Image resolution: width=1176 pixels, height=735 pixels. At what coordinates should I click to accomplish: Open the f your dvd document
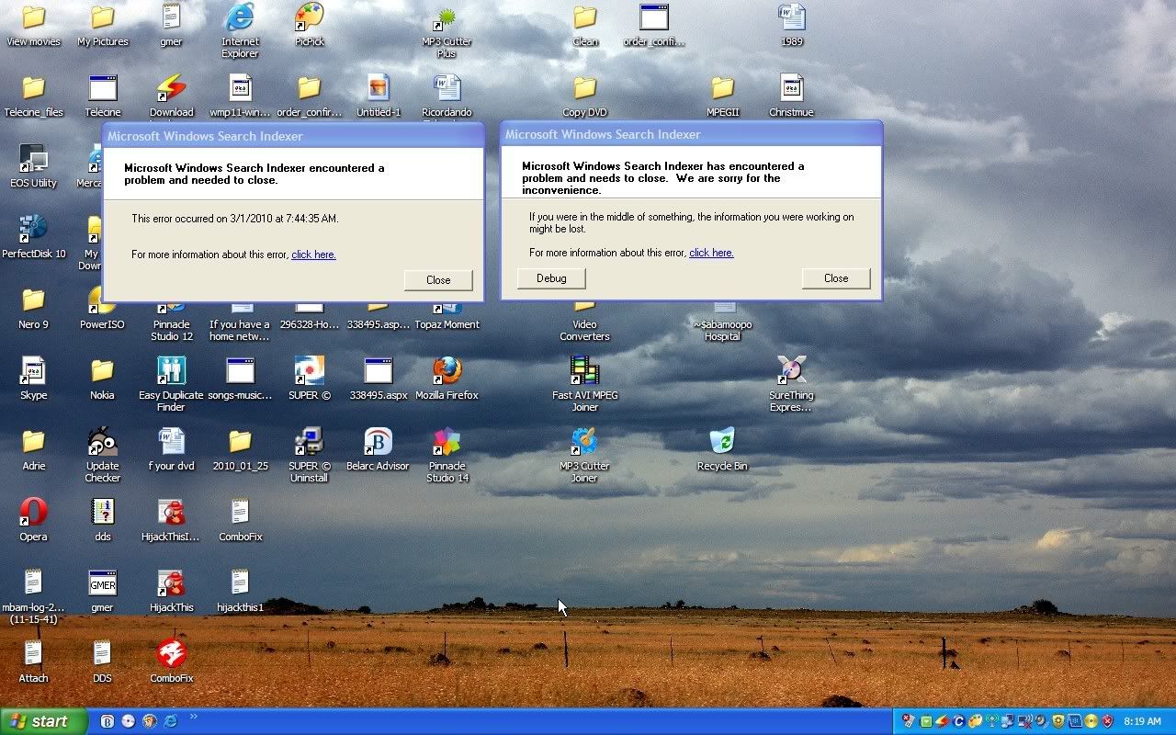(171, 449)
